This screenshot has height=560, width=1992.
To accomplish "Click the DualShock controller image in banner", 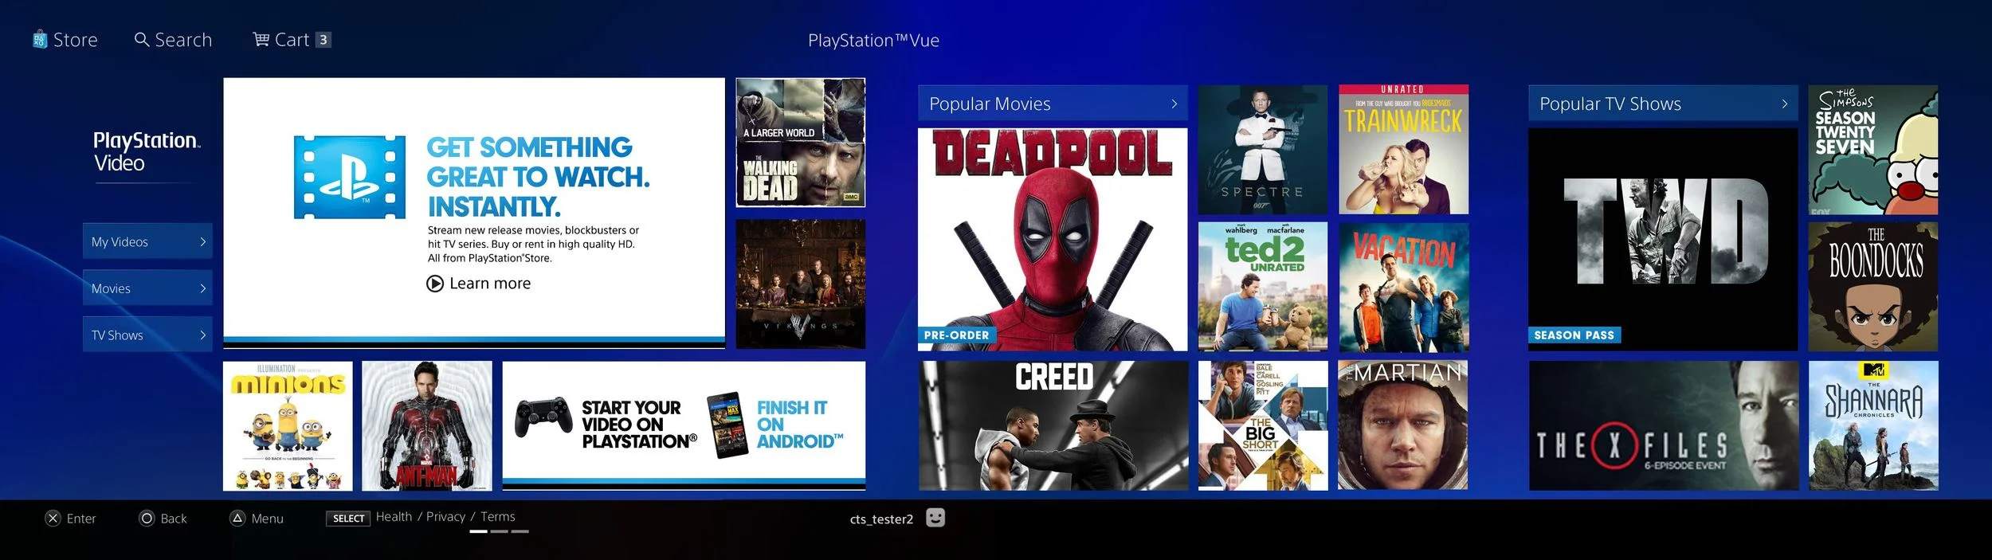I will (543, 417).
